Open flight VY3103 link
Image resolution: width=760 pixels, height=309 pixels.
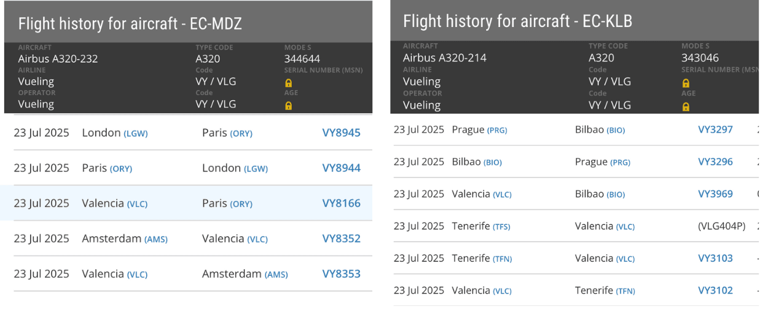pyautogui.click(x=715, y=258)
